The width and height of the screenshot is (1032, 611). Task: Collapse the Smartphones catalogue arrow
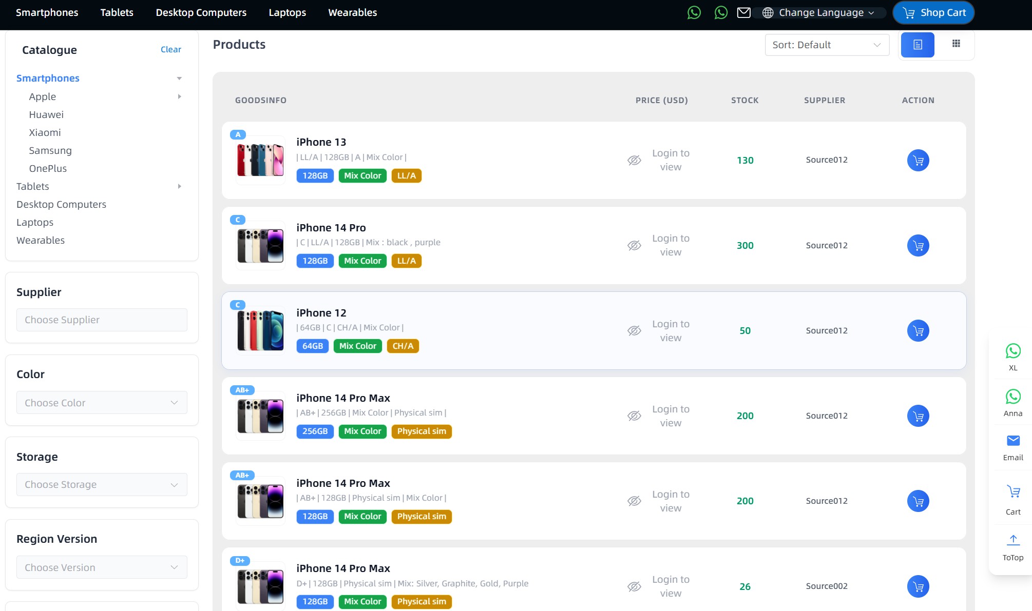(179, 78)
